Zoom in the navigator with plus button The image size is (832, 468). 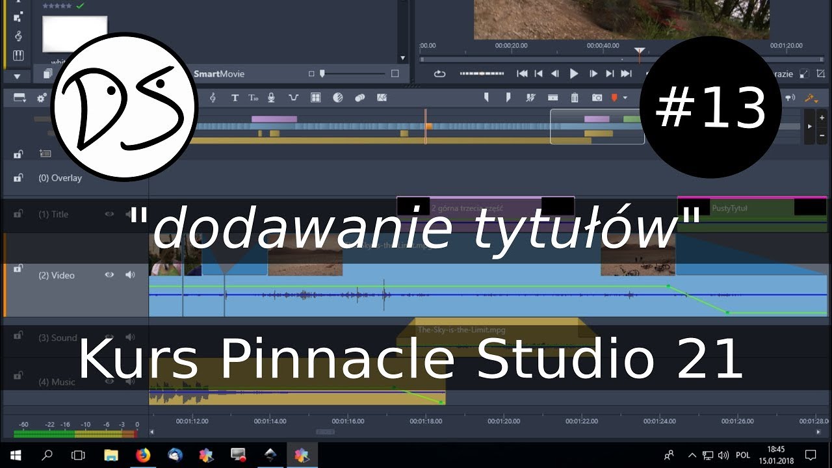click(822, 118)
